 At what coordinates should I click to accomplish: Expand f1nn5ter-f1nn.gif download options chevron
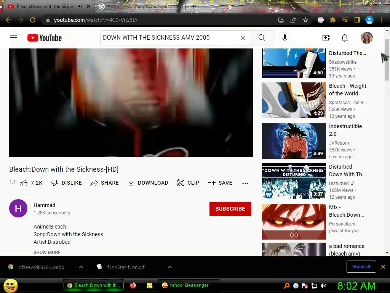(170, 267)
